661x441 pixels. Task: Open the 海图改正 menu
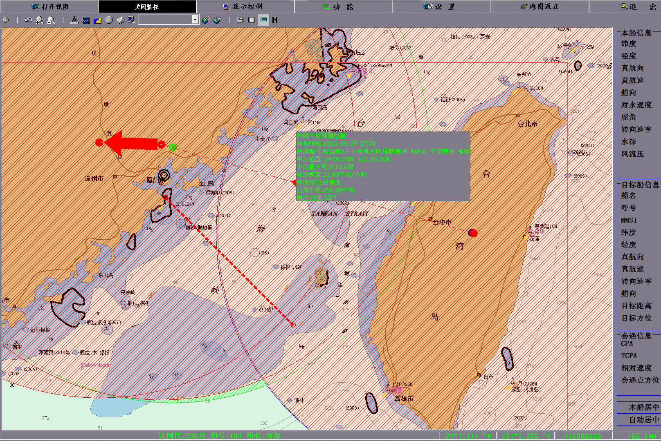pyautogui.click(x=540, y=7)
